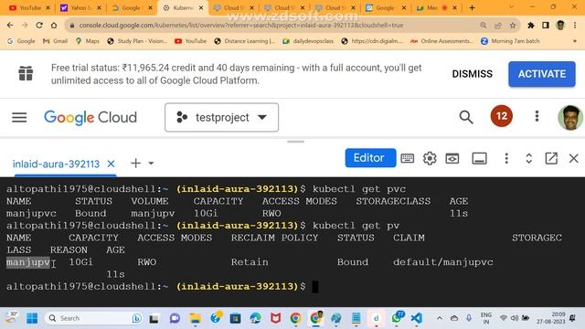Click the highlighted manjupv text in terminal
This screenshot has height=329, width=585.
(28, 262)
